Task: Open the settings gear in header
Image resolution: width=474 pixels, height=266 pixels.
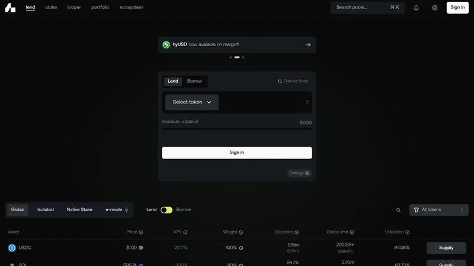Action: (435, 8)
